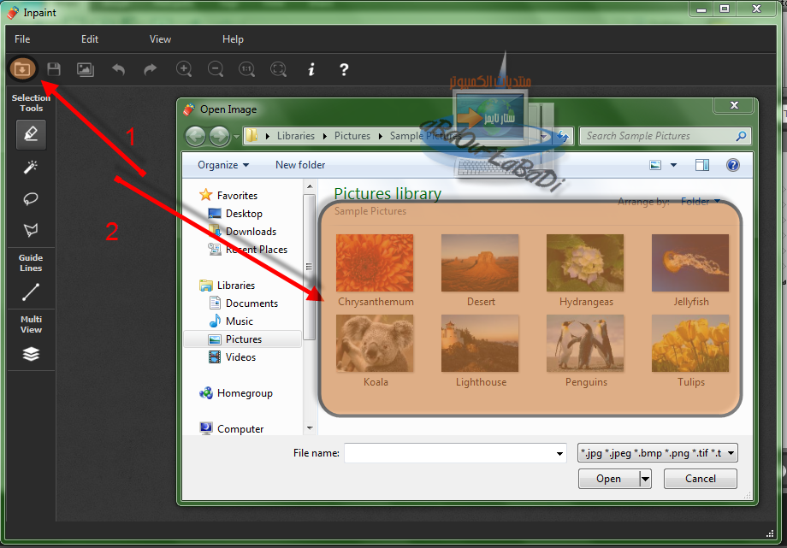
Task: Open the Edit menu
Action: click(x=90, y=39)
